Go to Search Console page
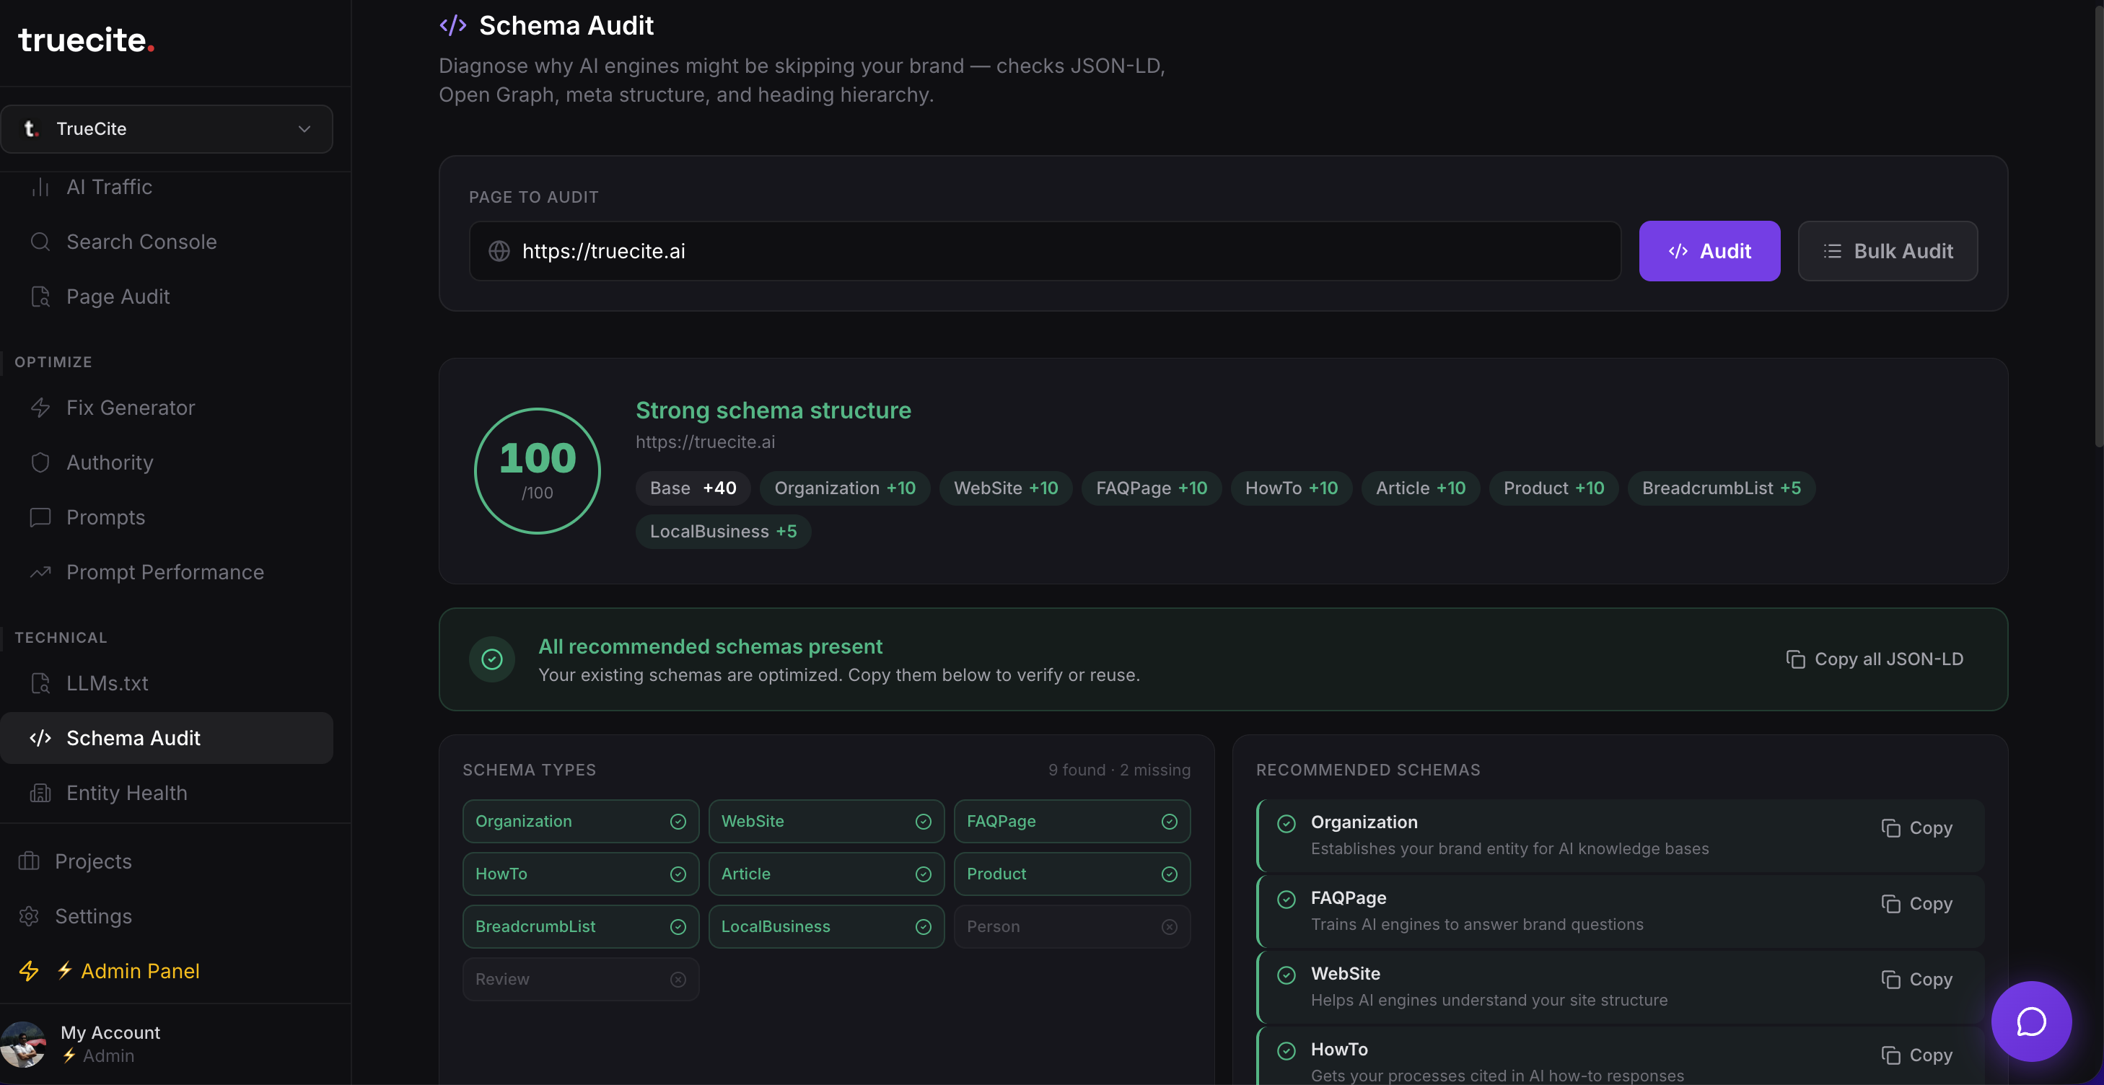Image resolution: width=2104 pixels, height=1085 pixels. pyautogui.click(x=141, y=242)
